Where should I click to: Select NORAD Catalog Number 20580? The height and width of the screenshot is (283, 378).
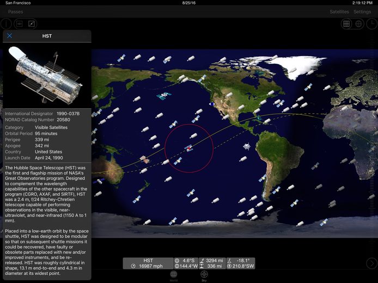[x=38, y=120]
